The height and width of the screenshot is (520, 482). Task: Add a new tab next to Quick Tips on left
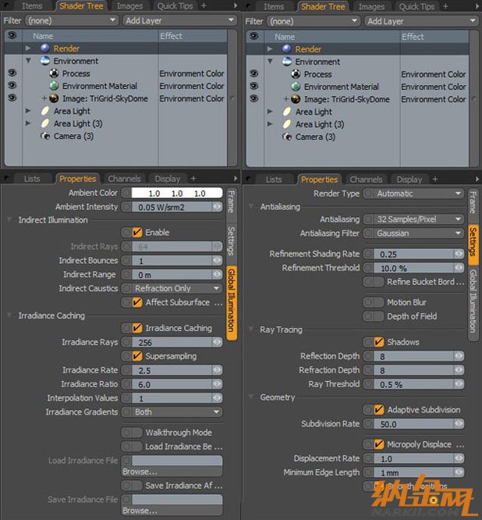[204, 5]
